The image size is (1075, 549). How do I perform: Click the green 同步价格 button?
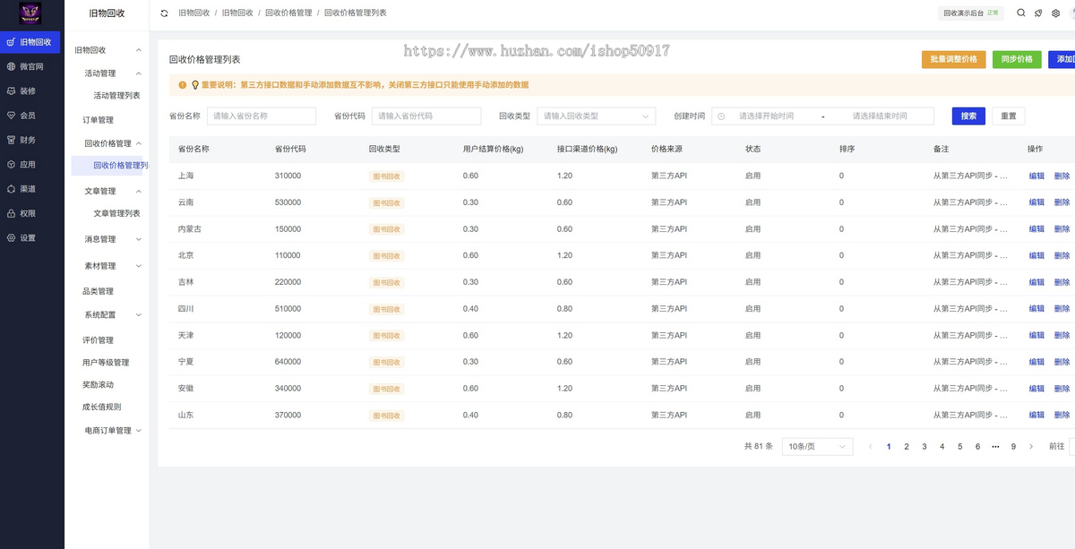click(x=1017, y=59)
